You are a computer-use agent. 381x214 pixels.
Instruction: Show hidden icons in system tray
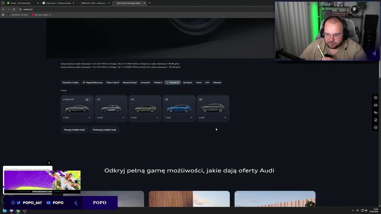pos(353,210)
